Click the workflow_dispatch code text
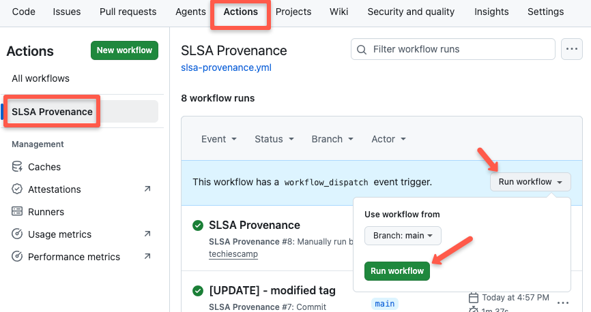Image resolution: width=591 pixels, height=312 pixels. (326, 183)
